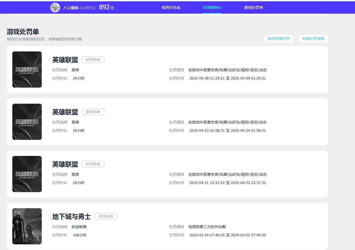Screen dimensions: 355x250
Task: Click the QQ账号 label next to username
Action: point(88,7)
